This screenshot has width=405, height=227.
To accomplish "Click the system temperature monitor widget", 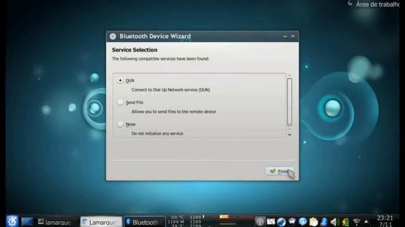I will pyautogui.click(x=185, y=221).
